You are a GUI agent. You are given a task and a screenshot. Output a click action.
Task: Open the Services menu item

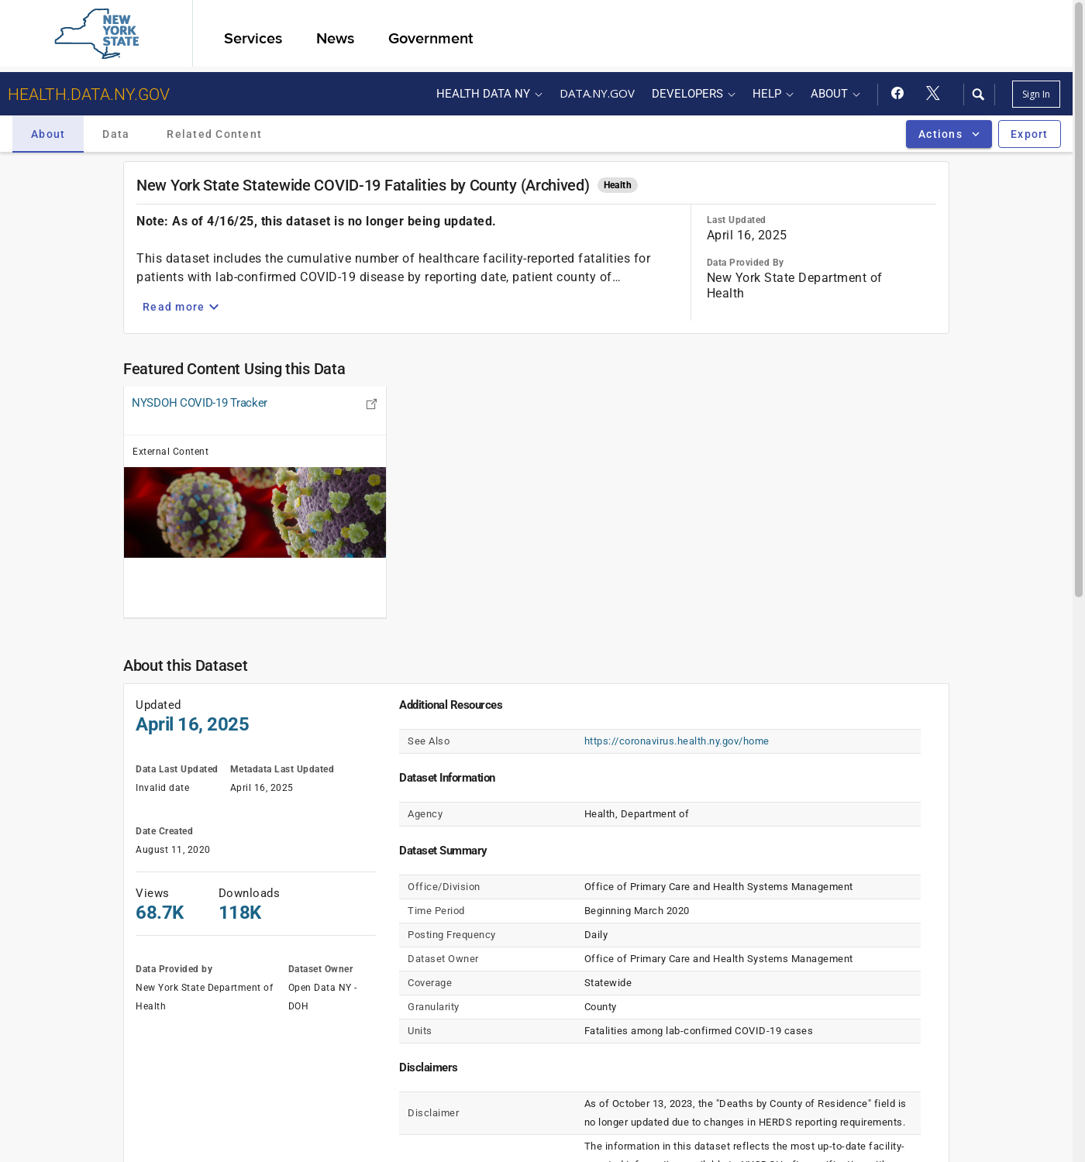pos(253,39)
